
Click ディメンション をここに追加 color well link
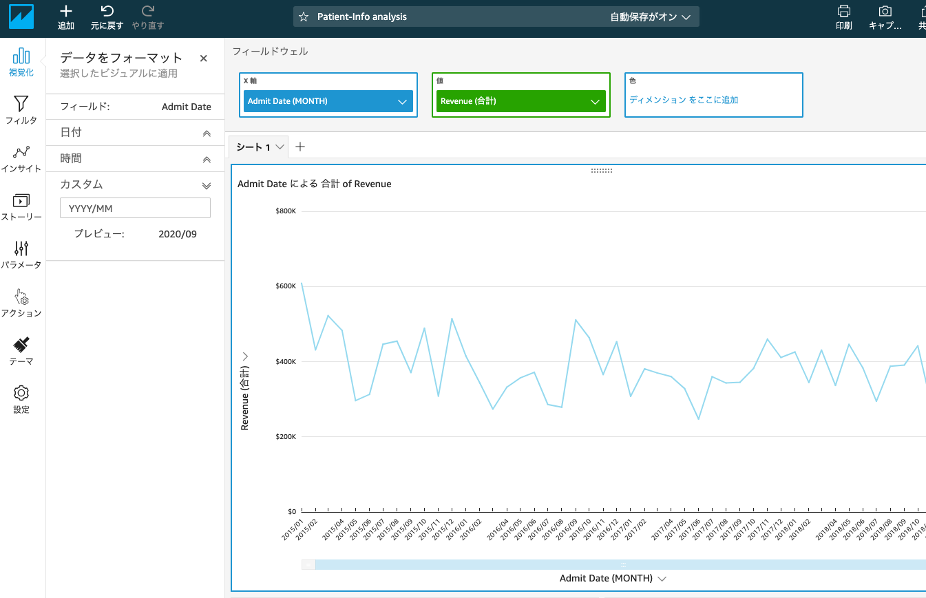point(684,100)
